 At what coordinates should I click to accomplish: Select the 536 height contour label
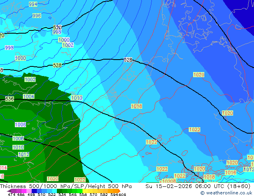9,99
